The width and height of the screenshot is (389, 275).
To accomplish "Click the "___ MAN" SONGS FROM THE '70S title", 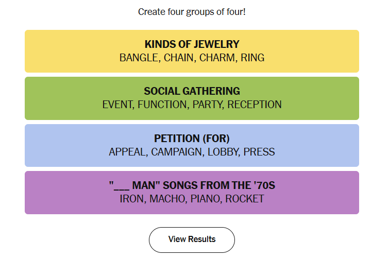I will tap(192, 185).
